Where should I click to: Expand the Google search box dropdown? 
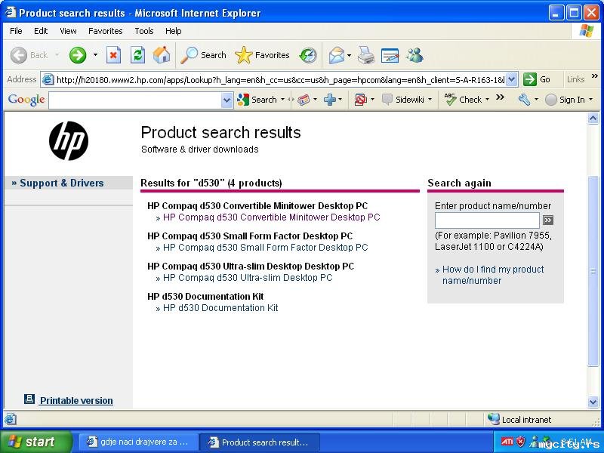click(227, 100)
